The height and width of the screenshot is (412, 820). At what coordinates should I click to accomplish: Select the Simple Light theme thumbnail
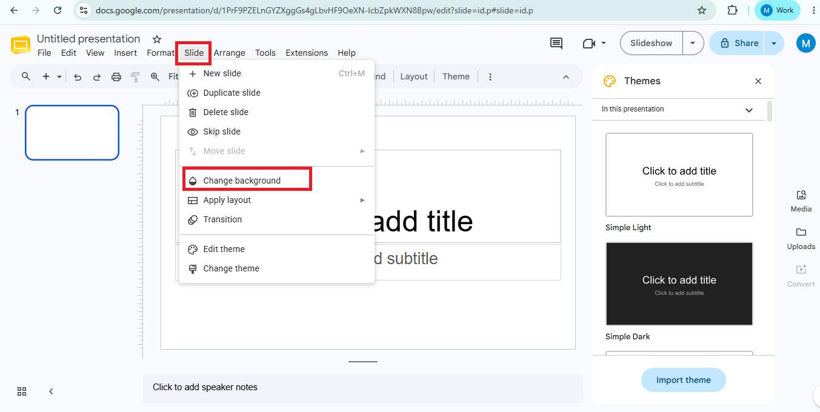(x=679, y=174)
